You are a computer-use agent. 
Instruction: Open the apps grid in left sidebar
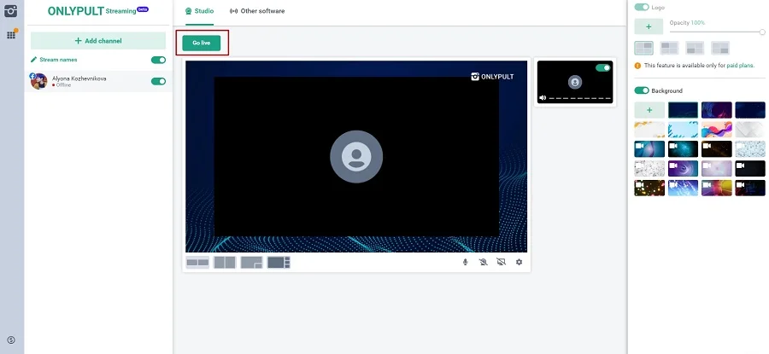pos(11,35)
